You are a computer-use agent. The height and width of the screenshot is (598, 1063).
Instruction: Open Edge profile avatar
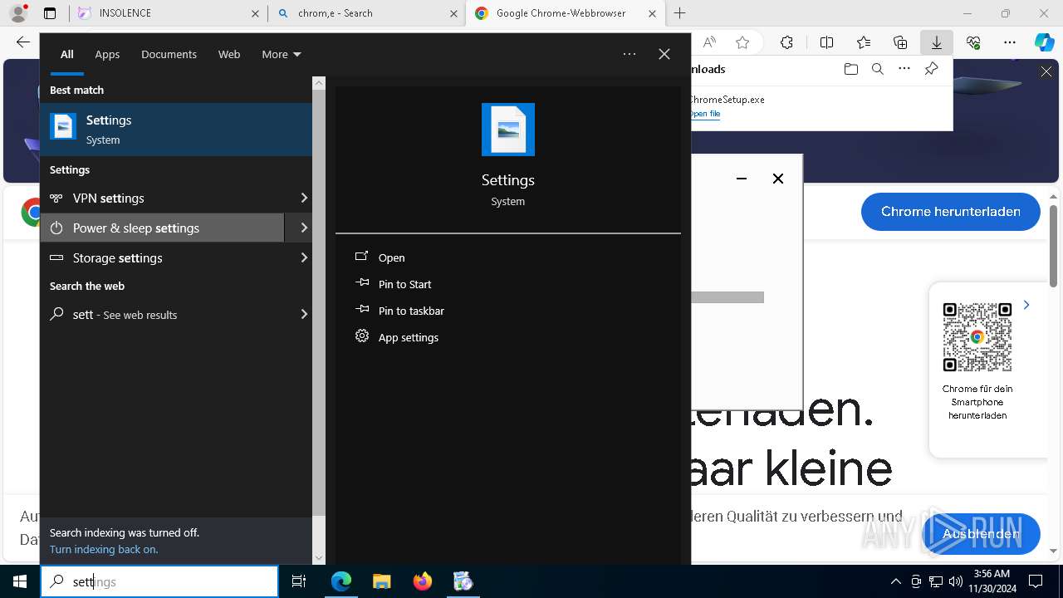[x=18, y=13]
